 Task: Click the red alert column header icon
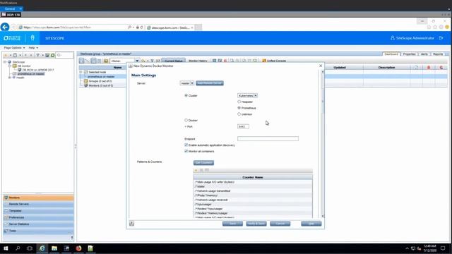429,68
